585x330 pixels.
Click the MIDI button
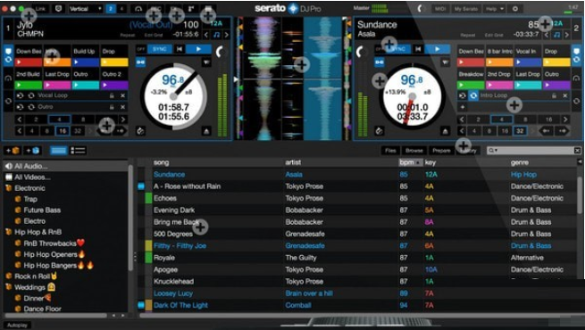[x=440, y=9]
